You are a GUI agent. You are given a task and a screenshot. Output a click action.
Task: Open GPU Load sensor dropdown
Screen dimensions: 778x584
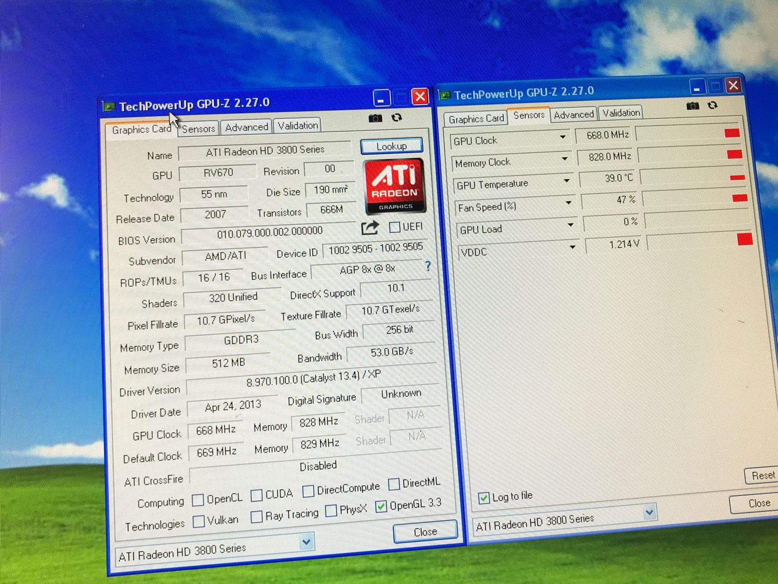point(571,225)
